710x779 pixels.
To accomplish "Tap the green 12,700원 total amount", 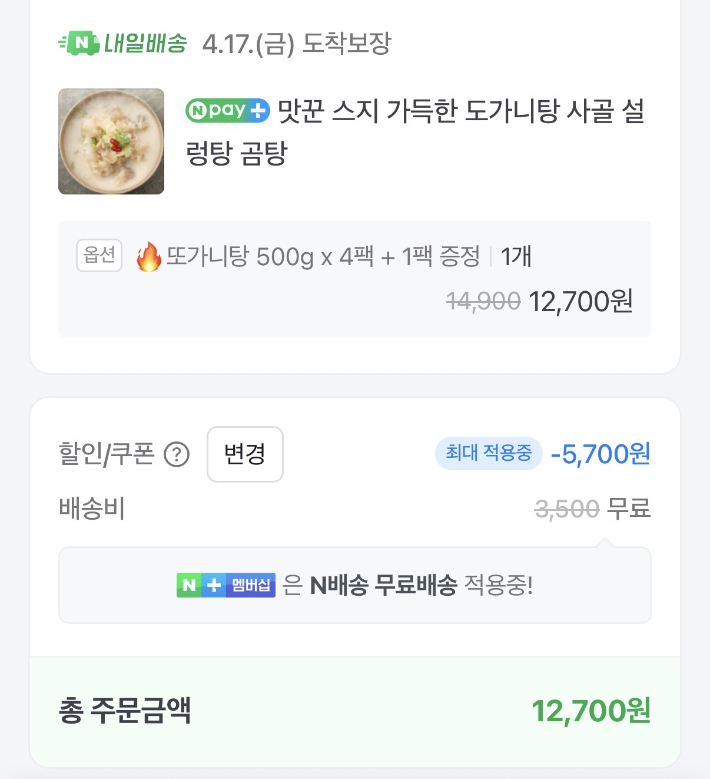I will (x=590, y=711).
